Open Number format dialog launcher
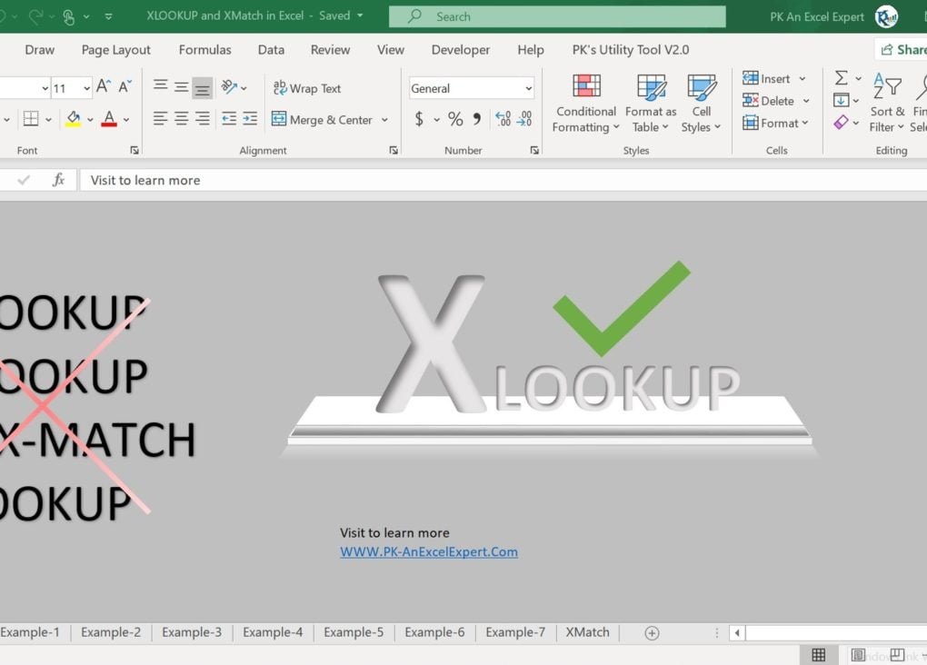This screenshot has width=927, height=665. (x=534, y=150)
